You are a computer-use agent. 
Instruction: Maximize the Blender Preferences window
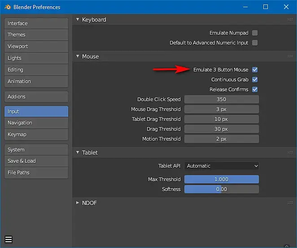(x=265, y=7)
